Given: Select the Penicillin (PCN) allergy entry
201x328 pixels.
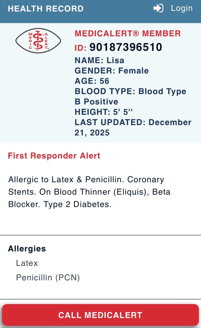Looking at the screenshot, I should click(48, 278).
